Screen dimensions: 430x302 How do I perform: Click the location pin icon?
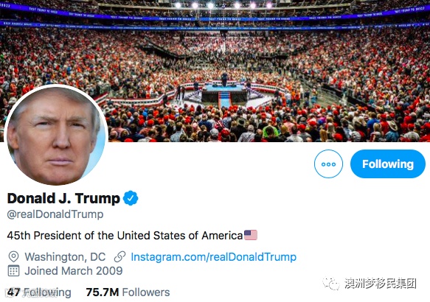13,257
